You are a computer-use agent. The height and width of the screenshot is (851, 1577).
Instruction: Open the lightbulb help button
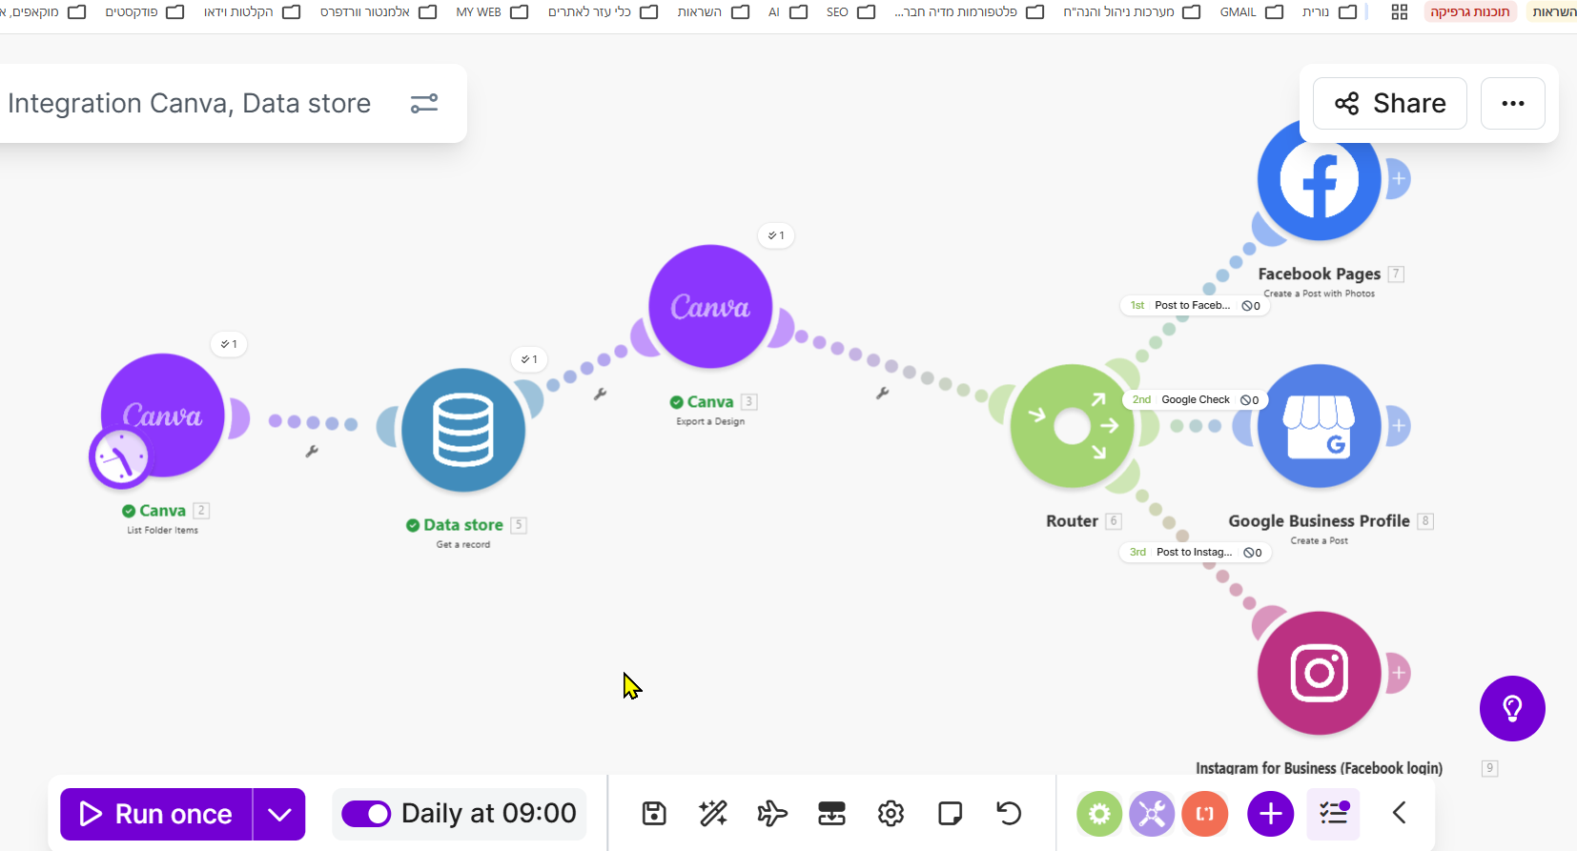pyautogui.click(x=1512, y=708)
